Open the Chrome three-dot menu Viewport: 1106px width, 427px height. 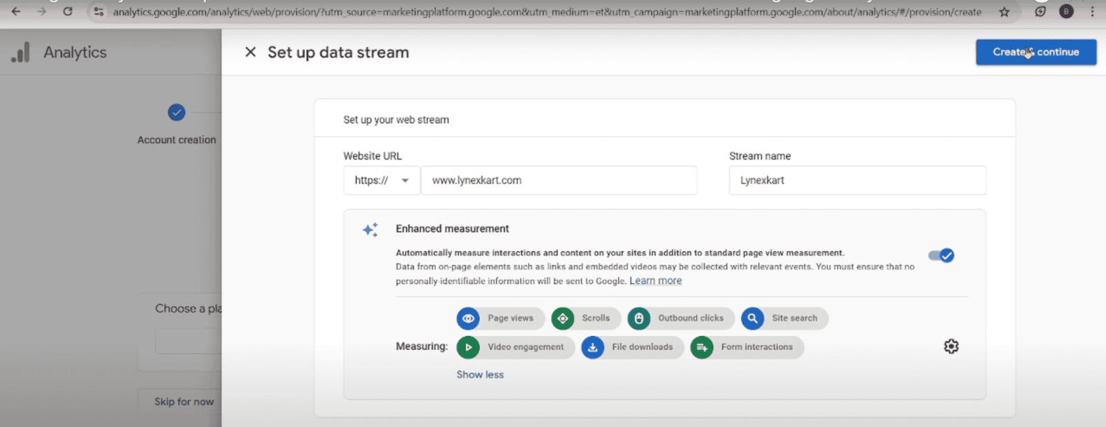coord(1092,12)
